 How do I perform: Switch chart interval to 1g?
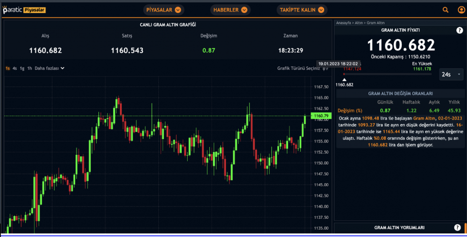coord(22,68)
